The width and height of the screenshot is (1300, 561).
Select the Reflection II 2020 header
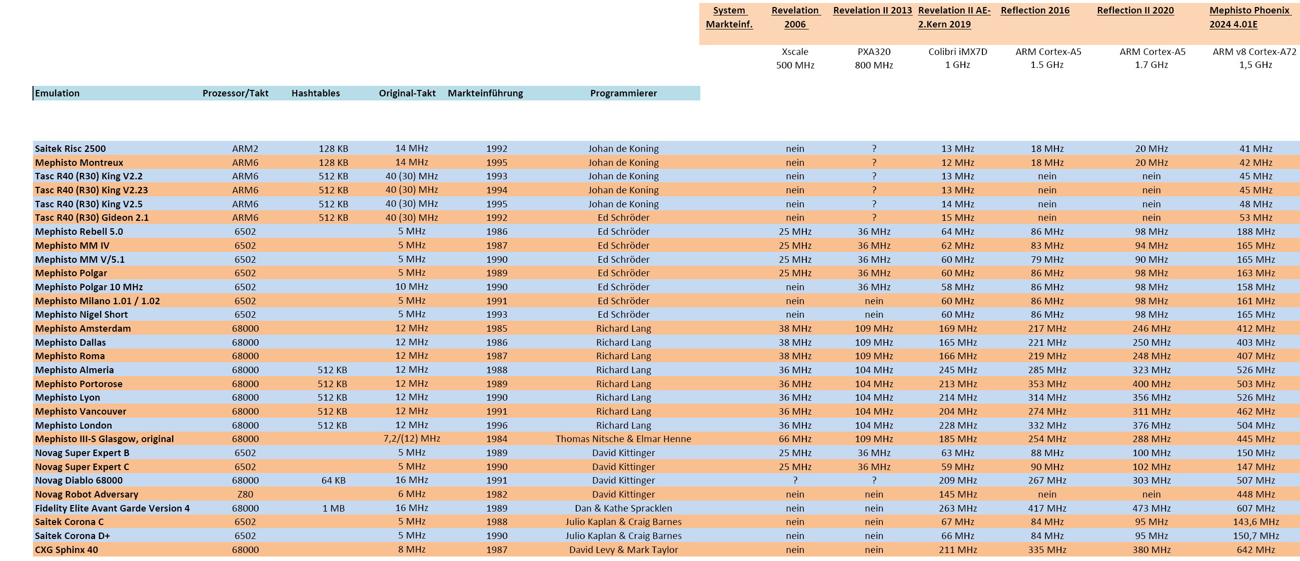pos(1135,10)
